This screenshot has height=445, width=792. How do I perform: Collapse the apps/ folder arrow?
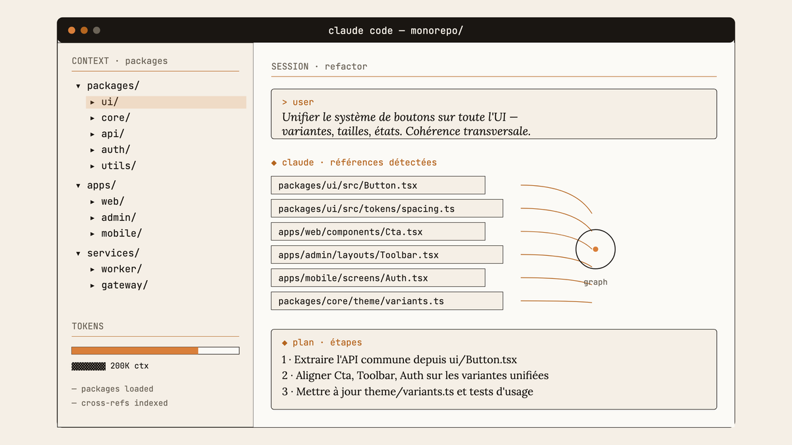pyautogui.click(x=78, y=186)
